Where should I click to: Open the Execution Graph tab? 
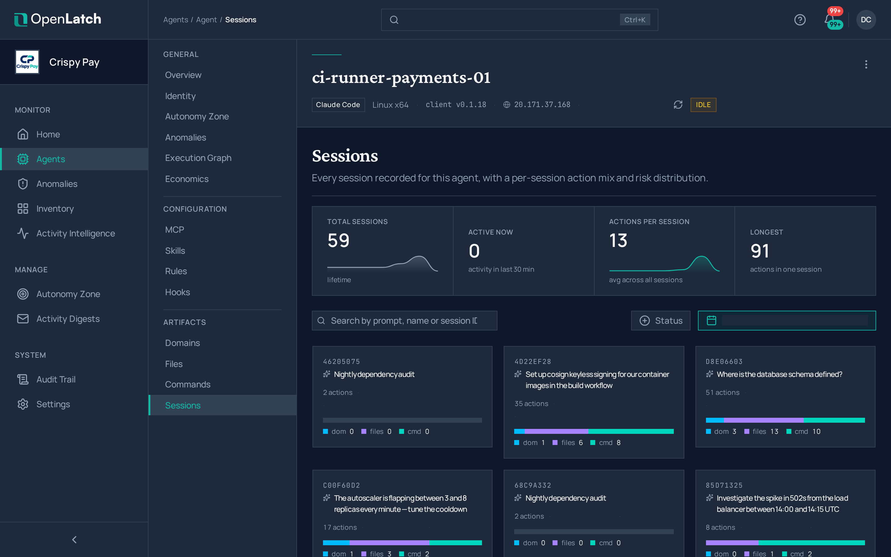pos(222,158)
